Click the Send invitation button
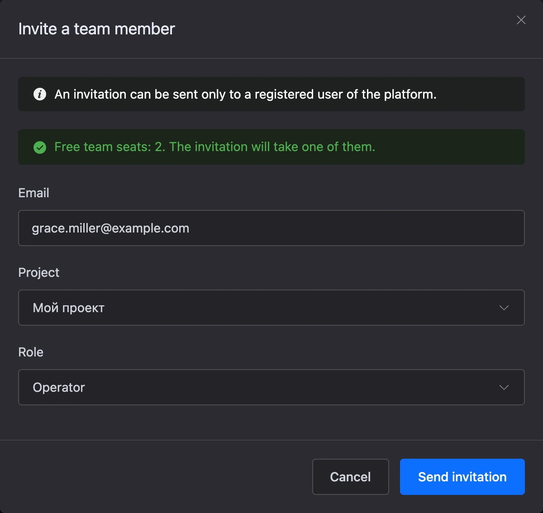543x513 pixels. tap(462, 477)
